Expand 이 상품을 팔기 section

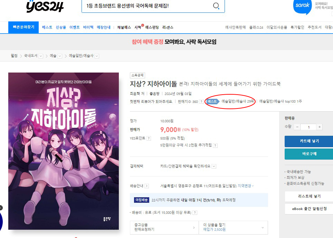point(233,227)
